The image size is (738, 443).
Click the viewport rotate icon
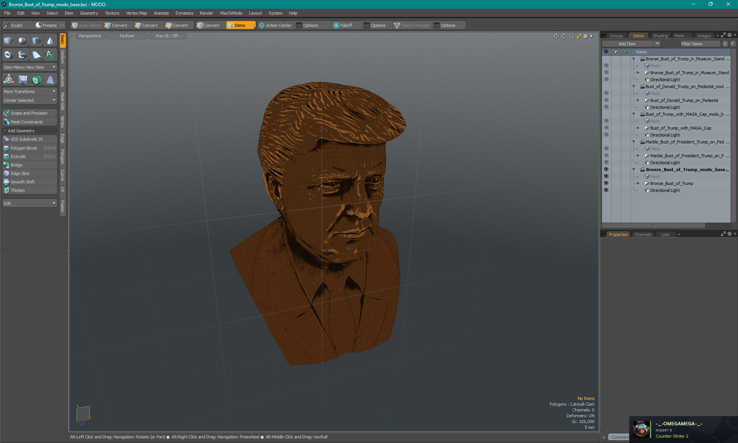[x=564, y=36]
